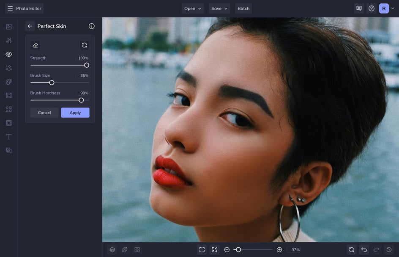
Task: Adjust the Strength slider
Action: (60, 65)
